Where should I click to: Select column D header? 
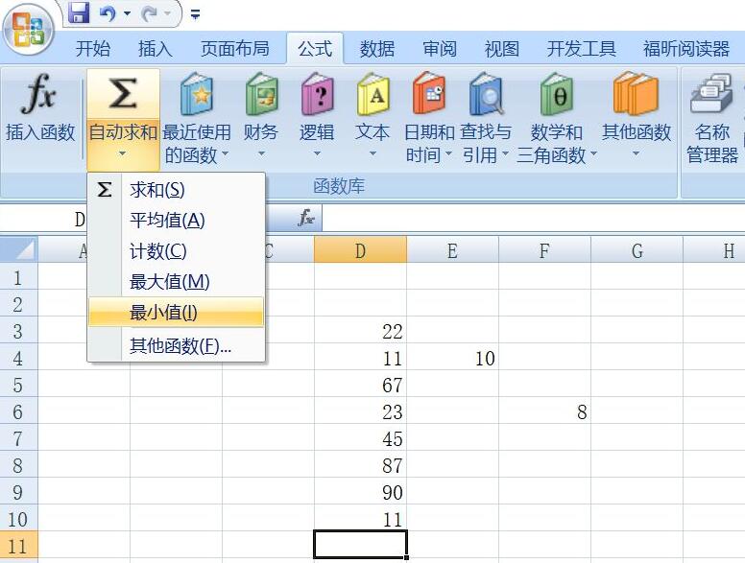point(361,250)
